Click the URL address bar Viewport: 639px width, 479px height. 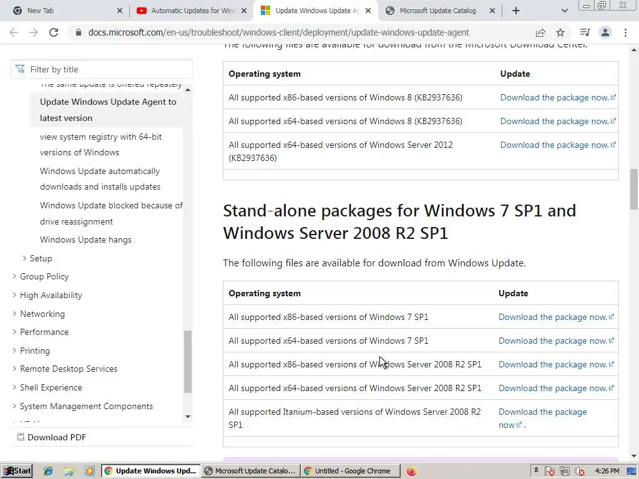[279, 32]
